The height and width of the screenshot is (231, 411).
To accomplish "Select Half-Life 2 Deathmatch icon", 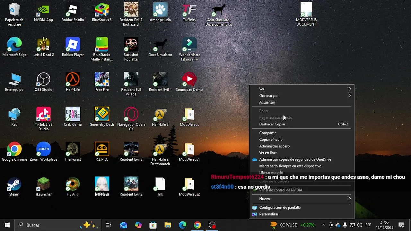I will [x=160, y=154].
